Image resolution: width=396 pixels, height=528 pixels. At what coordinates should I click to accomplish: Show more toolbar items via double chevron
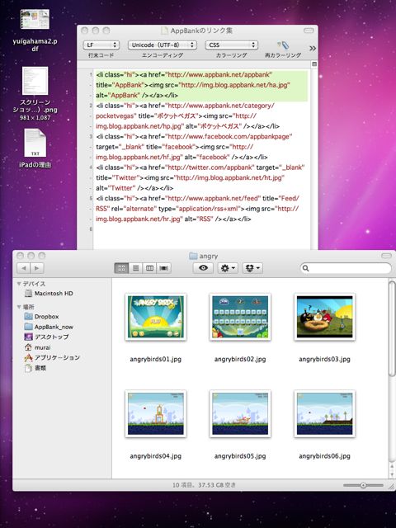coord(313,48)
